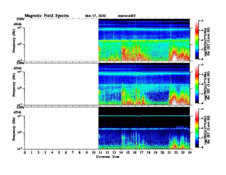Click the "-5" tick on dZ/dt color bar
This screenshot has width=226, height=175.
click(x=202, y=118)
